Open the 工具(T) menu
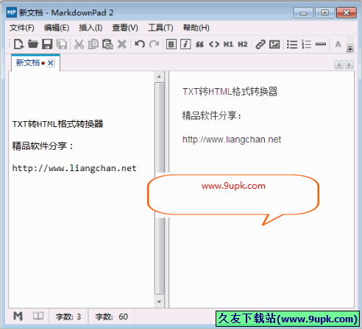 pyautogui.click(x=160, y=28)
